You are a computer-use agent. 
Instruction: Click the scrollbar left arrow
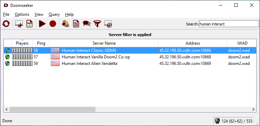7,109
